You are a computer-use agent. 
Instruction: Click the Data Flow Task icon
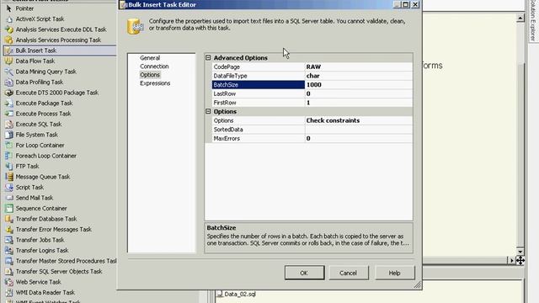(9, 61)
